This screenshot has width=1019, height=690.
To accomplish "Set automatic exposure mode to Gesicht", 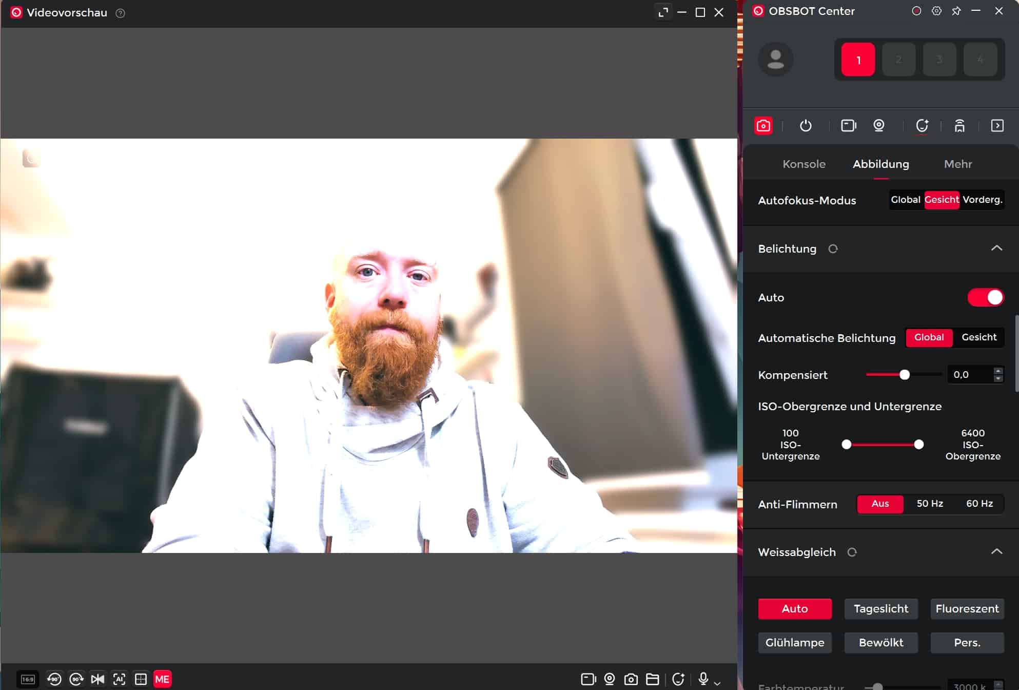I will (978, 337).
